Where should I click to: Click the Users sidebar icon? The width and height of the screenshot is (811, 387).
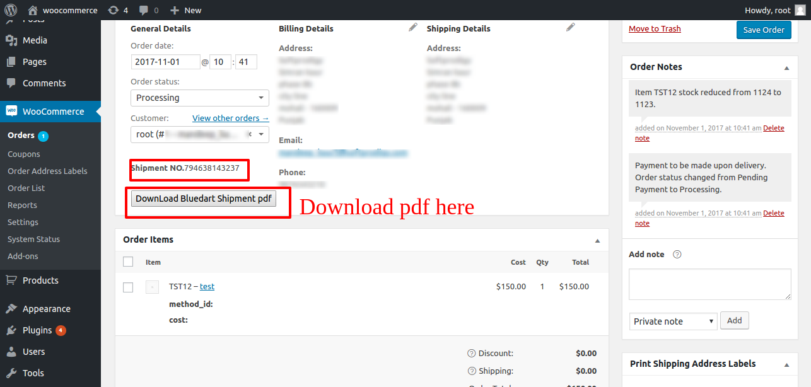(x=11, y=352)
